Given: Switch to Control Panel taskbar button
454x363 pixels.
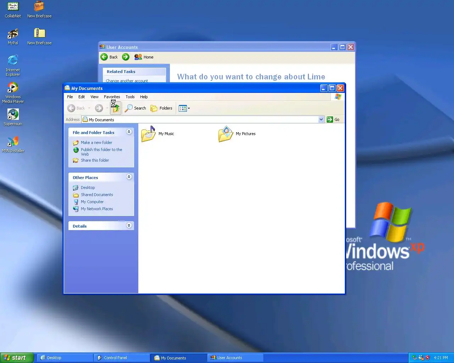Looking at the screenshot, I should pos(122,358).
